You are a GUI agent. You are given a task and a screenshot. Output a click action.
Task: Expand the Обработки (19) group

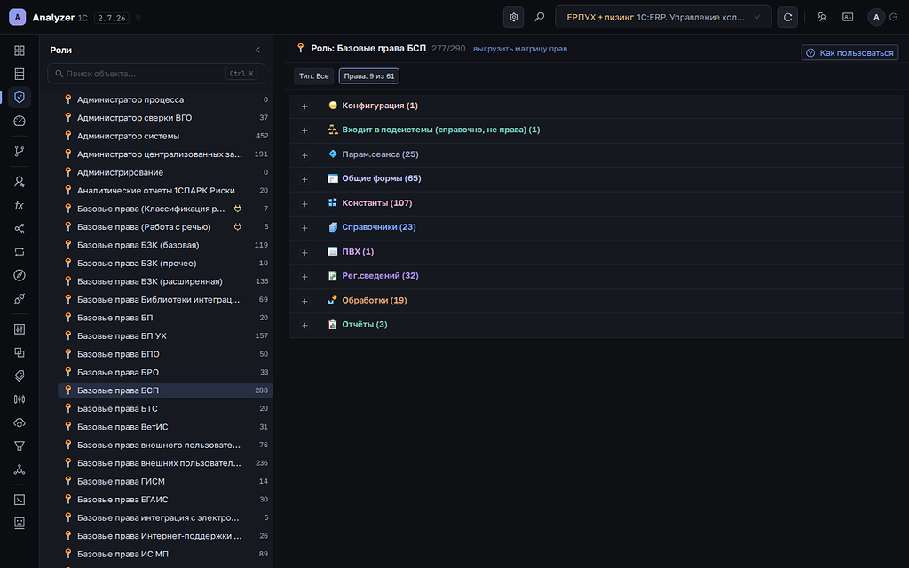(x=305, y=301)
